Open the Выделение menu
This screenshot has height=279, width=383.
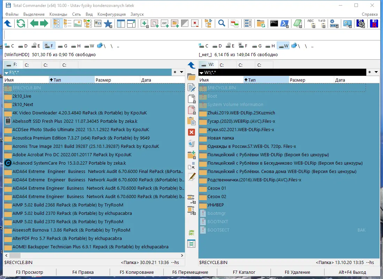[x=34, y=14]
